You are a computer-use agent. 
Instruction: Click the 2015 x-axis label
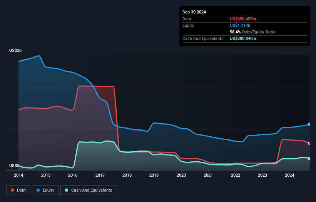pyautogui.click(x=46, y=175)
